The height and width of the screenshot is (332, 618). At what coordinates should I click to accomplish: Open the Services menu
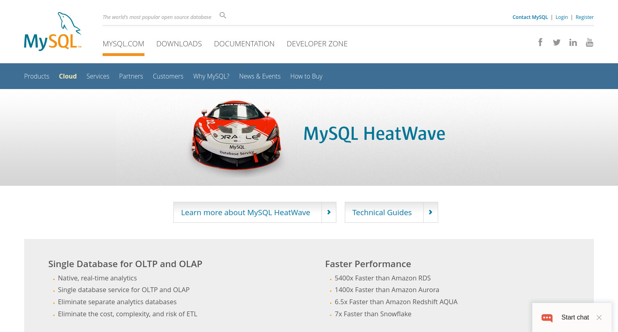98,76
